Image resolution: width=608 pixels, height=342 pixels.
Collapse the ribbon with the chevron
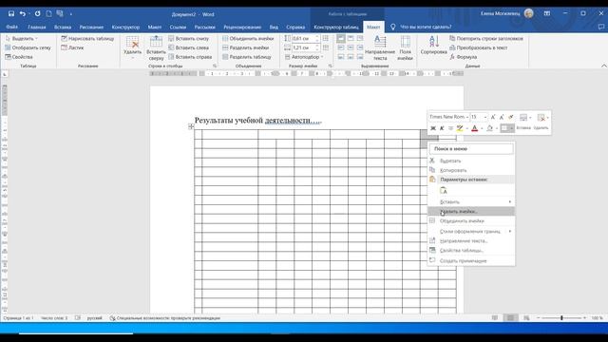pyautogui.click(x=604, y=66)
